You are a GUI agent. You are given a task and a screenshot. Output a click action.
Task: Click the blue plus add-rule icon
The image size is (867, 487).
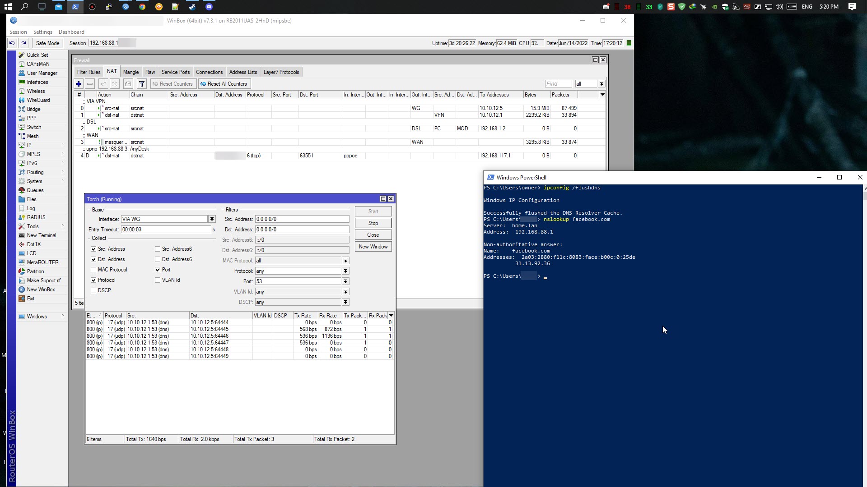pyautogui.click(x=79, y=84)
